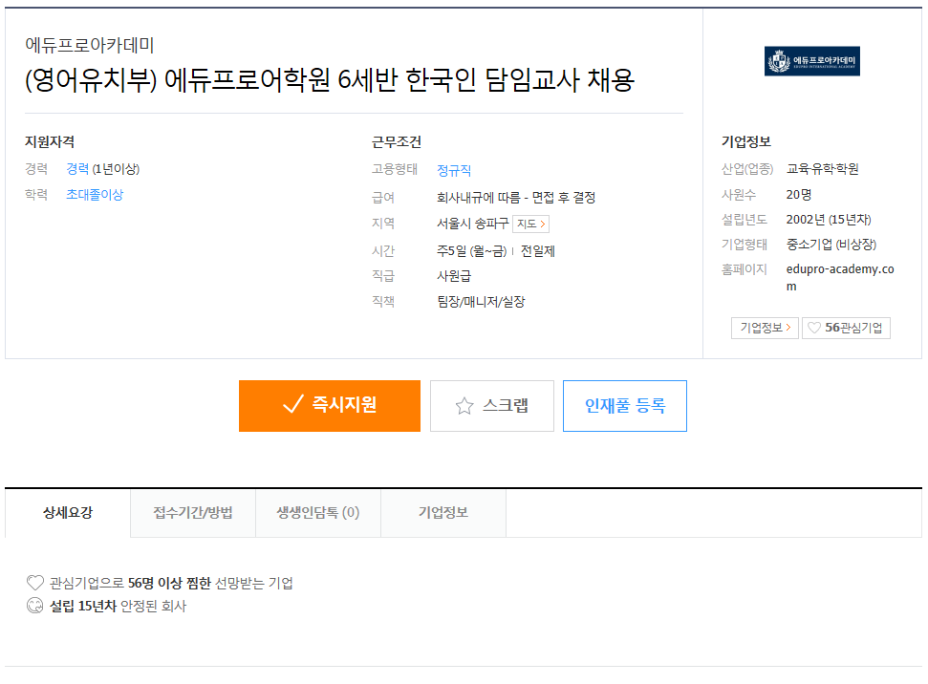Click the 56관심기업 favorite button
928x684 pixels.
pos(847,328)
